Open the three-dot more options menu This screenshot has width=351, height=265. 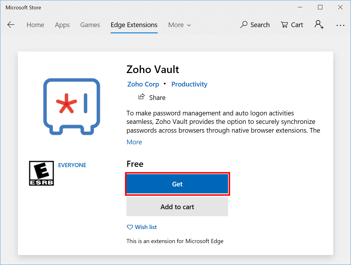coord(340,25)
